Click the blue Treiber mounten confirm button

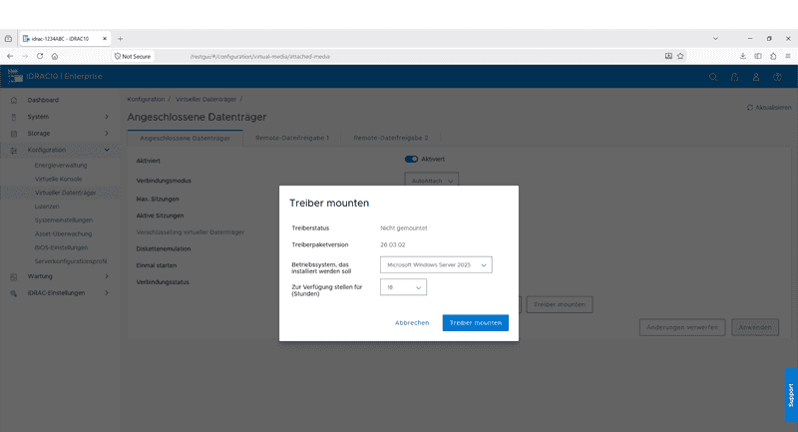pyautogui.click(x=476, y=322)
